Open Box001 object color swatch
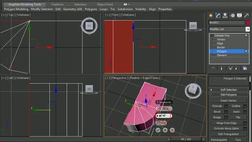 pos(248,22)
